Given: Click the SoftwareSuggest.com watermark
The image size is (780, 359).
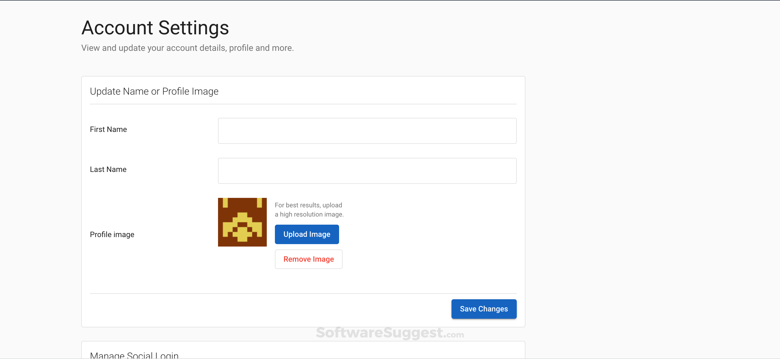Looking at the screenshot, I should coord(390,333).
